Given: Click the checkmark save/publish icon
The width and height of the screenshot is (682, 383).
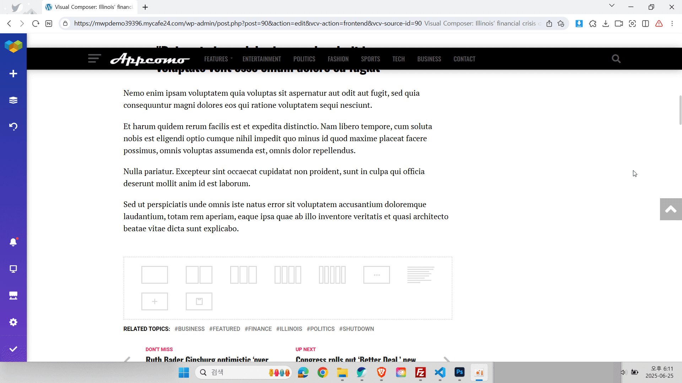Looking at the screenshot, I should pyautogui.click(x=13, y=349).
